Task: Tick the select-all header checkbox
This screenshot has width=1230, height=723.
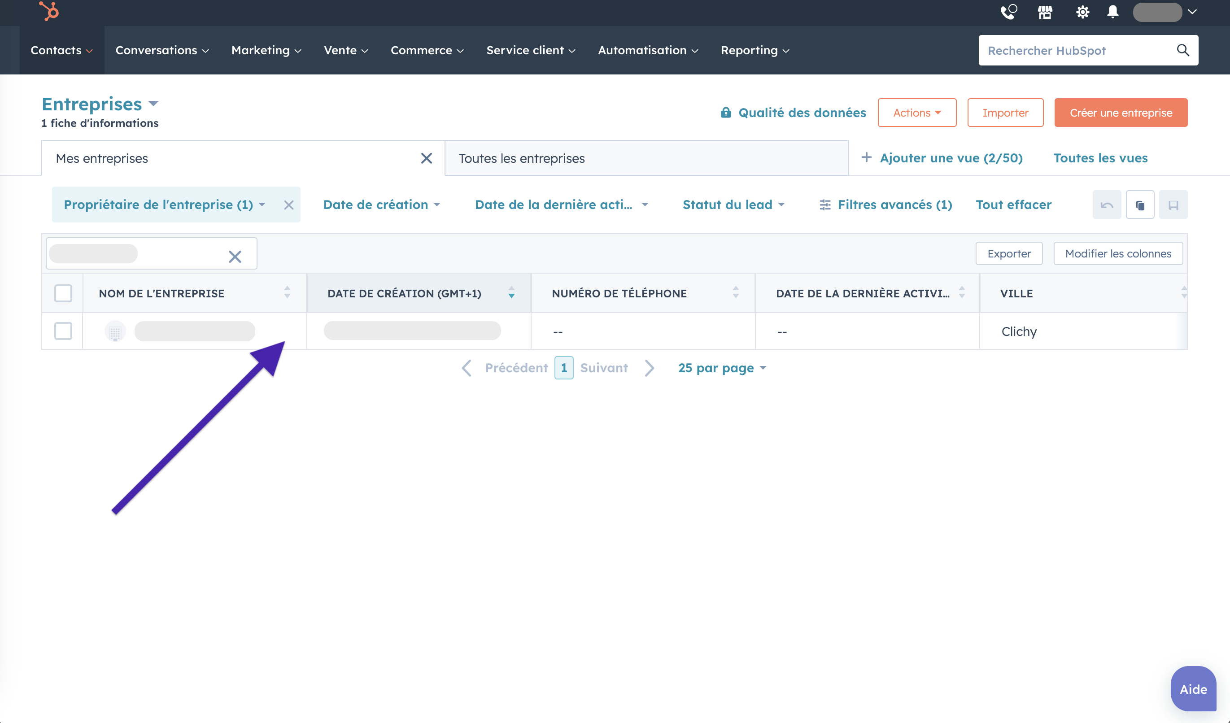Action: tap(63, 293)
